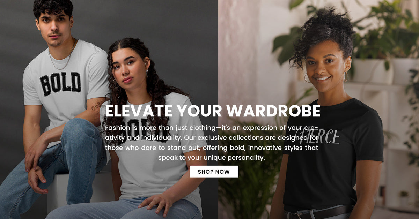The width and height of the screenshot is (419, 219).
Task: Click the seated woman's face with braids
Action: (129, 68)
